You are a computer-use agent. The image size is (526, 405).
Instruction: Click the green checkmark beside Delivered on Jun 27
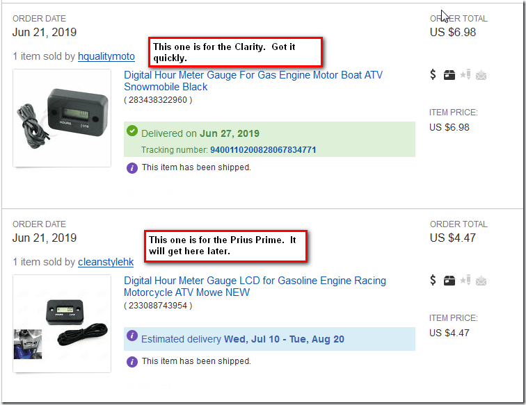click(x=132, y=133)
